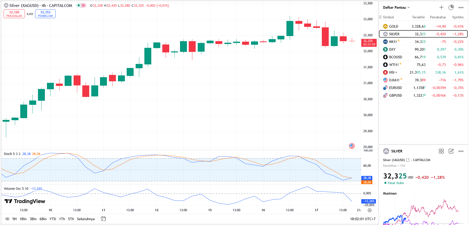Image resolution: width=469 pixels, height=225 pixels.
Task: Open chart settings gear beside time axis
Action: tap(370, 210)
